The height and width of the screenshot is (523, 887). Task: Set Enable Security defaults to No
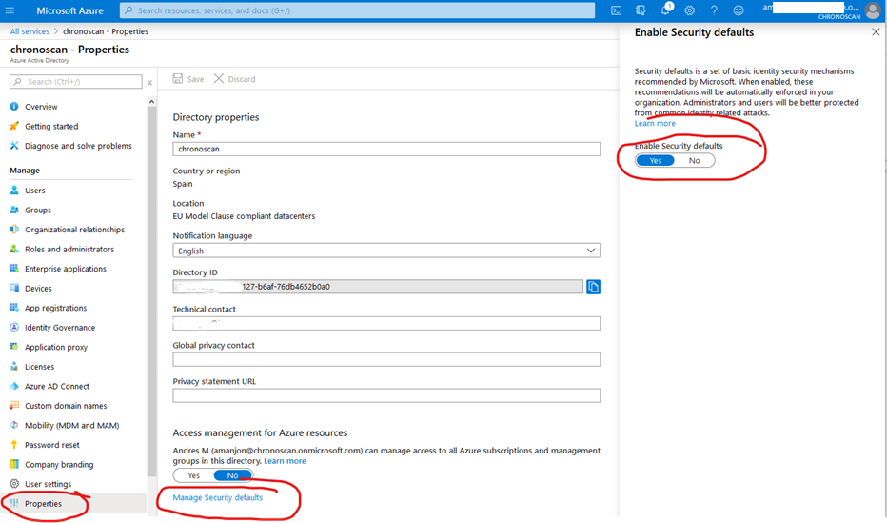(694, 160)
